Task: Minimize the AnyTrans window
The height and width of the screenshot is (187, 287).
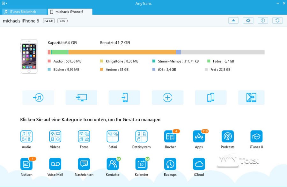Action: coord(278,3)
